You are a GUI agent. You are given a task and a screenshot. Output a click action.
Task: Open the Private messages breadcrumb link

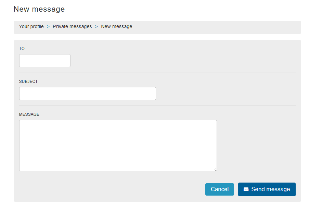point(72,26)
